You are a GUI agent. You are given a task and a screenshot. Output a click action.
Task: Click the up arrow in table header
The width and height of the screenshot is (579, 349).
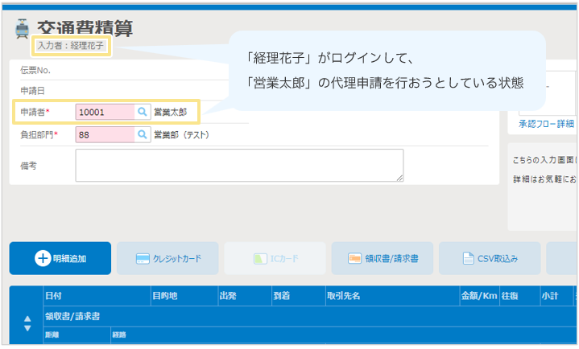coord(27,318)
